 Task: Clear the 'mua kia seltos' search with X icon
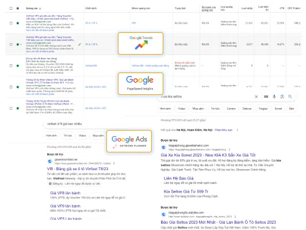(x=256, y=97)
